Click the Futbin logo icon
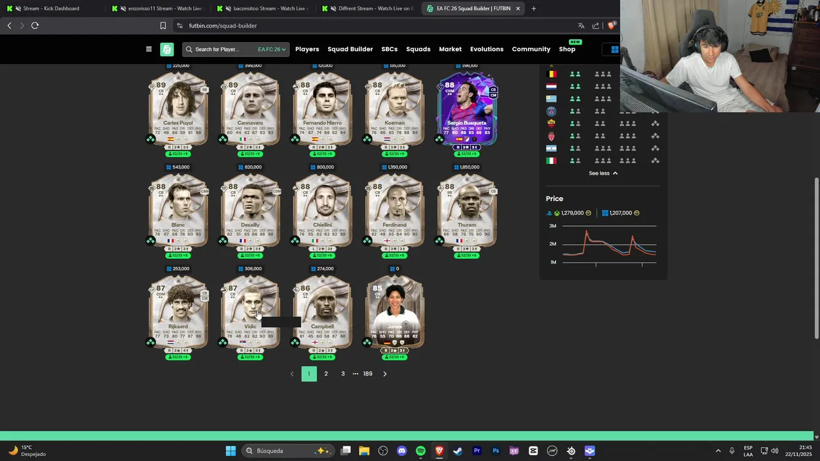Viewport: 820px width, 461px height. tap(167, 49)
